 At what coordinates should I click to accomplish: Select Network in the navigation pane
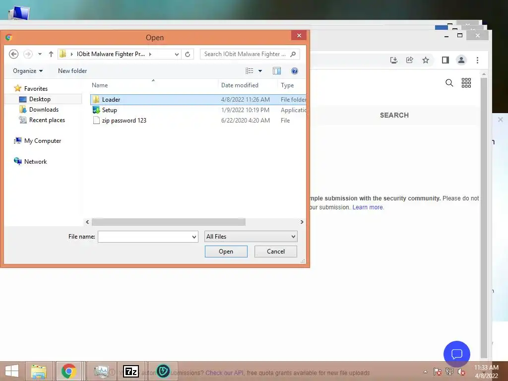30,161
